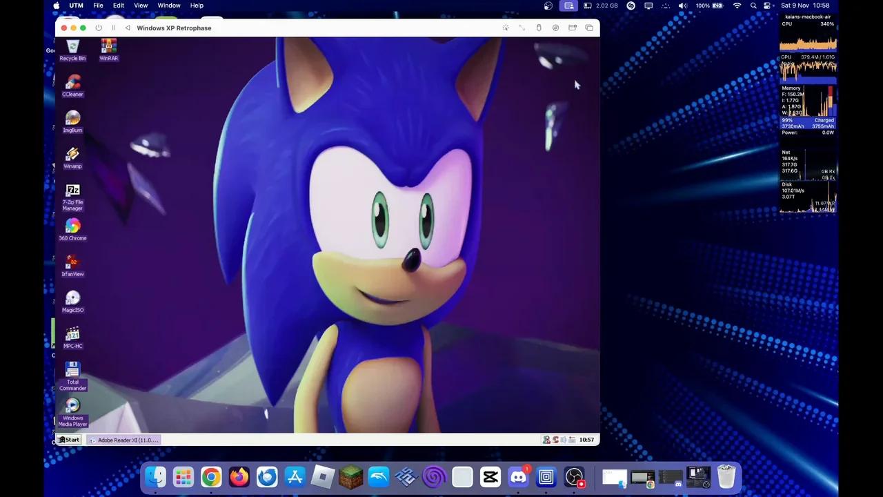Open macOS Control Center from menu bar

pyautogui.click(x=767, y=6)
